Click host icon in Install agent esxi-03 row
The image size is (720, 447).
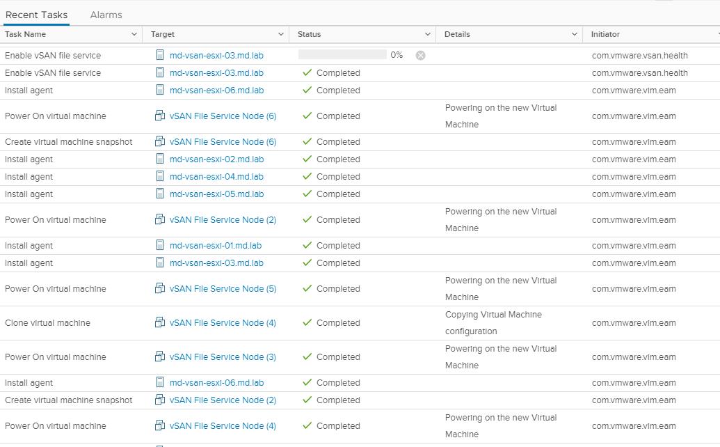click(x=160, y=262)
